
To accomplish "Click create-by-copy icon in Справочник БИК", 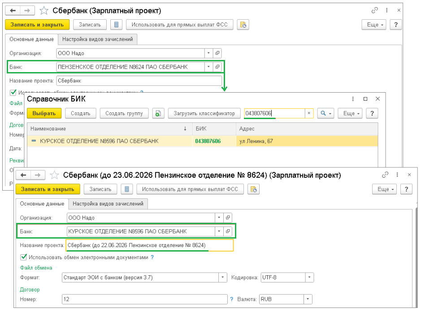I will click(158, 113).
